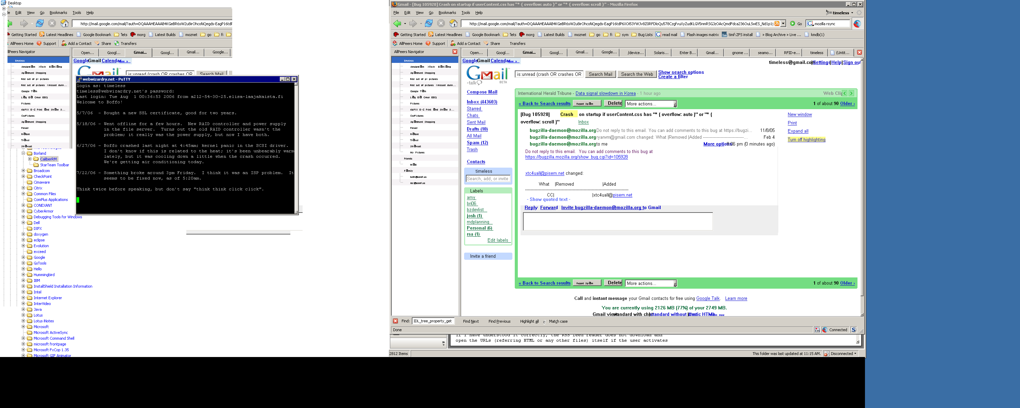Screen dimensions: 1020x408
Task: Click Search, add, or invite contacts field
Action: point(488,178)
